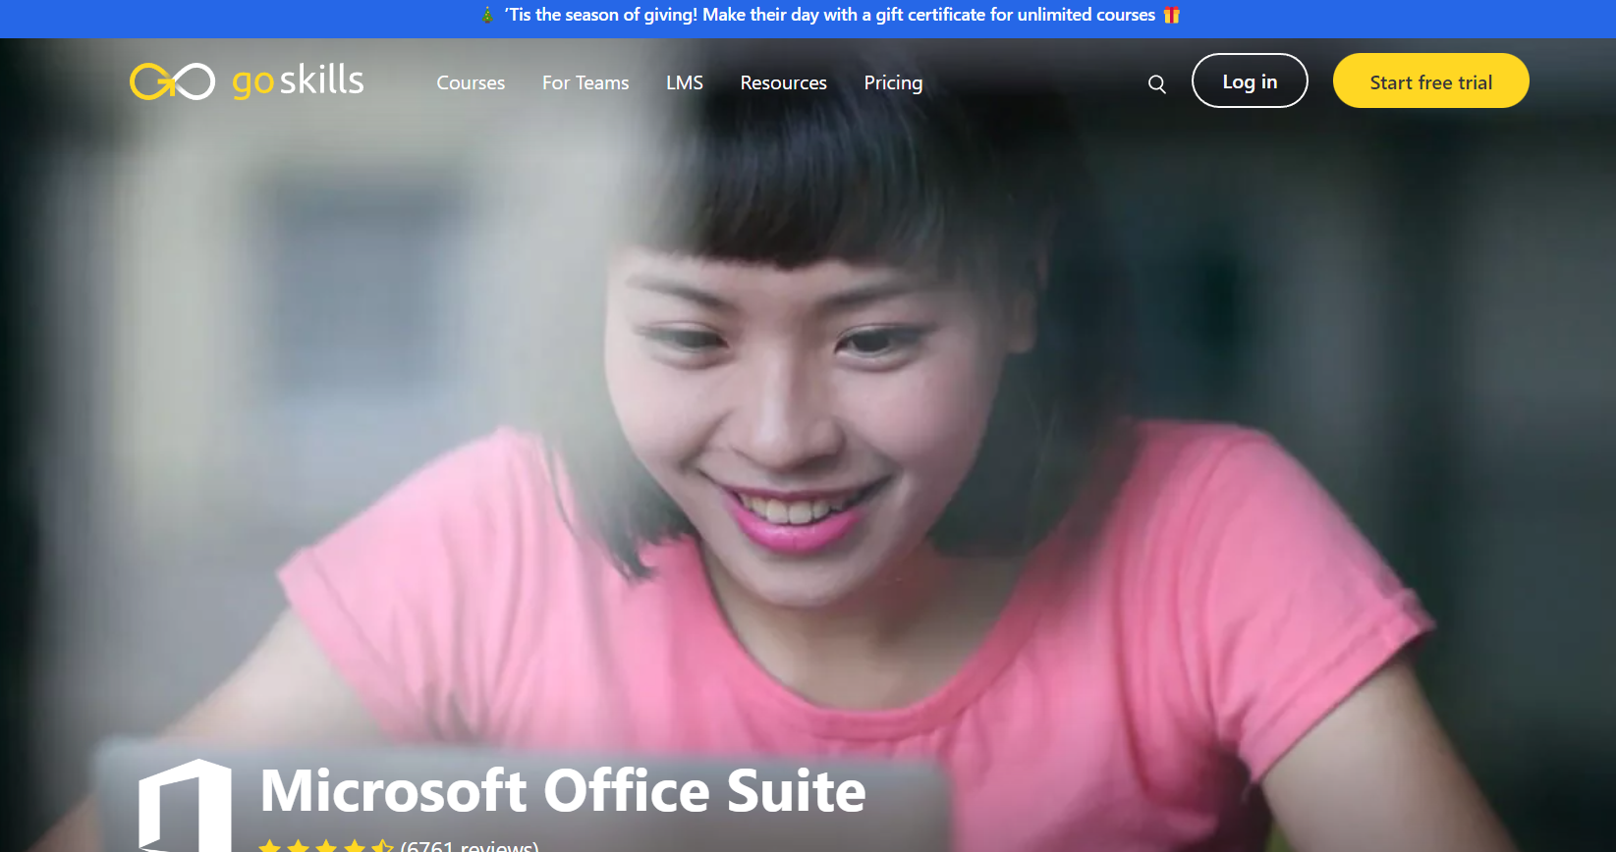Open the Pricing page
The width and height of the screenshot is (1616, 852).
893,83
